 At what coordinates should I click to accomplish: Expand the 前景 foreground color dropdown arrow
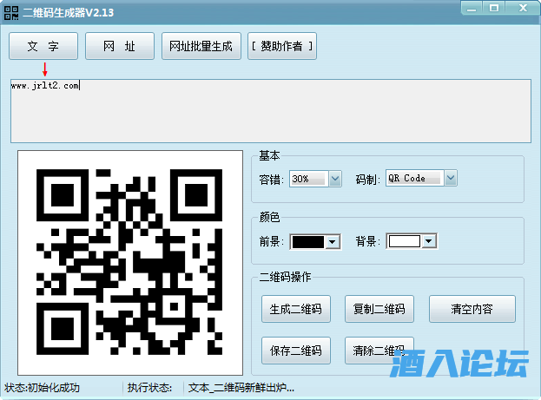click(332, 242)
